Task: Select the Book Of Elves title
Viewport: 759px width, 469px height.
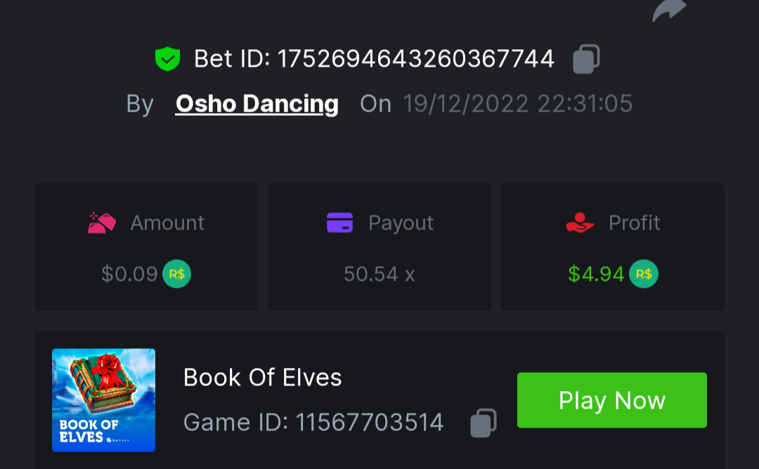Action: tap(262, 378)
